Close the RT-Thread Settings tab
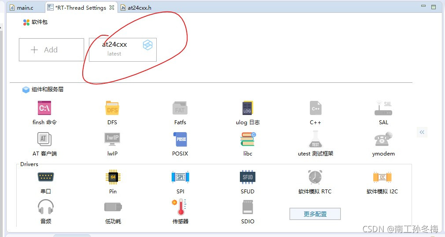Viewport: 445px width, 237px height. tap(112, 7)
